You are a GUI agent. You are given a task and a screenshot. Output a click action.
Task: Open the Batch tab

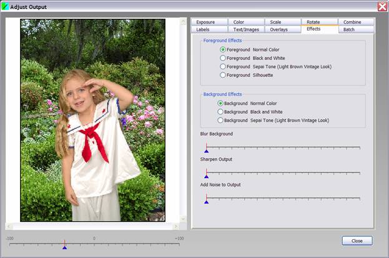point(356,29)
